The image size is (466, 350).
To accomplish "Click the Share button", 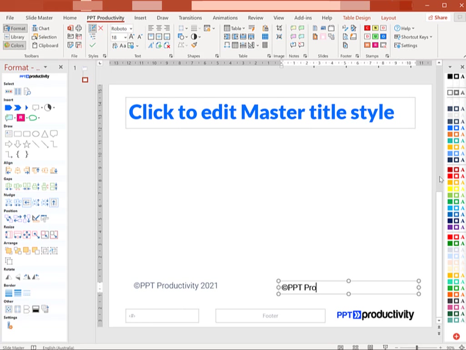I will [x=438, y=18].
